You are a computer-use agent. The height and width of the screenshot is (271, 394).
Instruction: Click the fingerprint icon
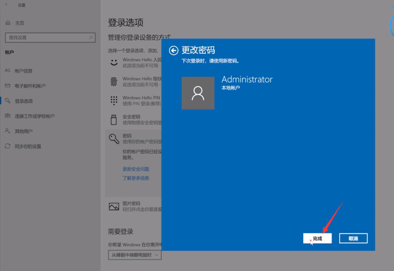coord(114,82)
